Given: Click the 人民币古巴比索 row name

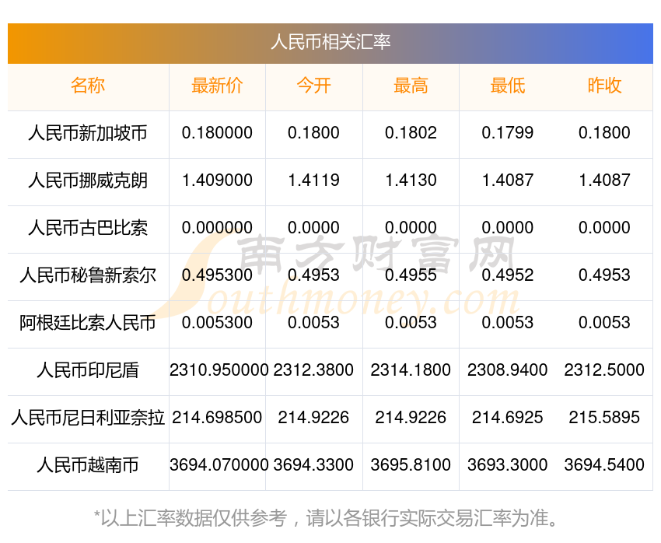Looking at the screenshot, I should (88, 228).
